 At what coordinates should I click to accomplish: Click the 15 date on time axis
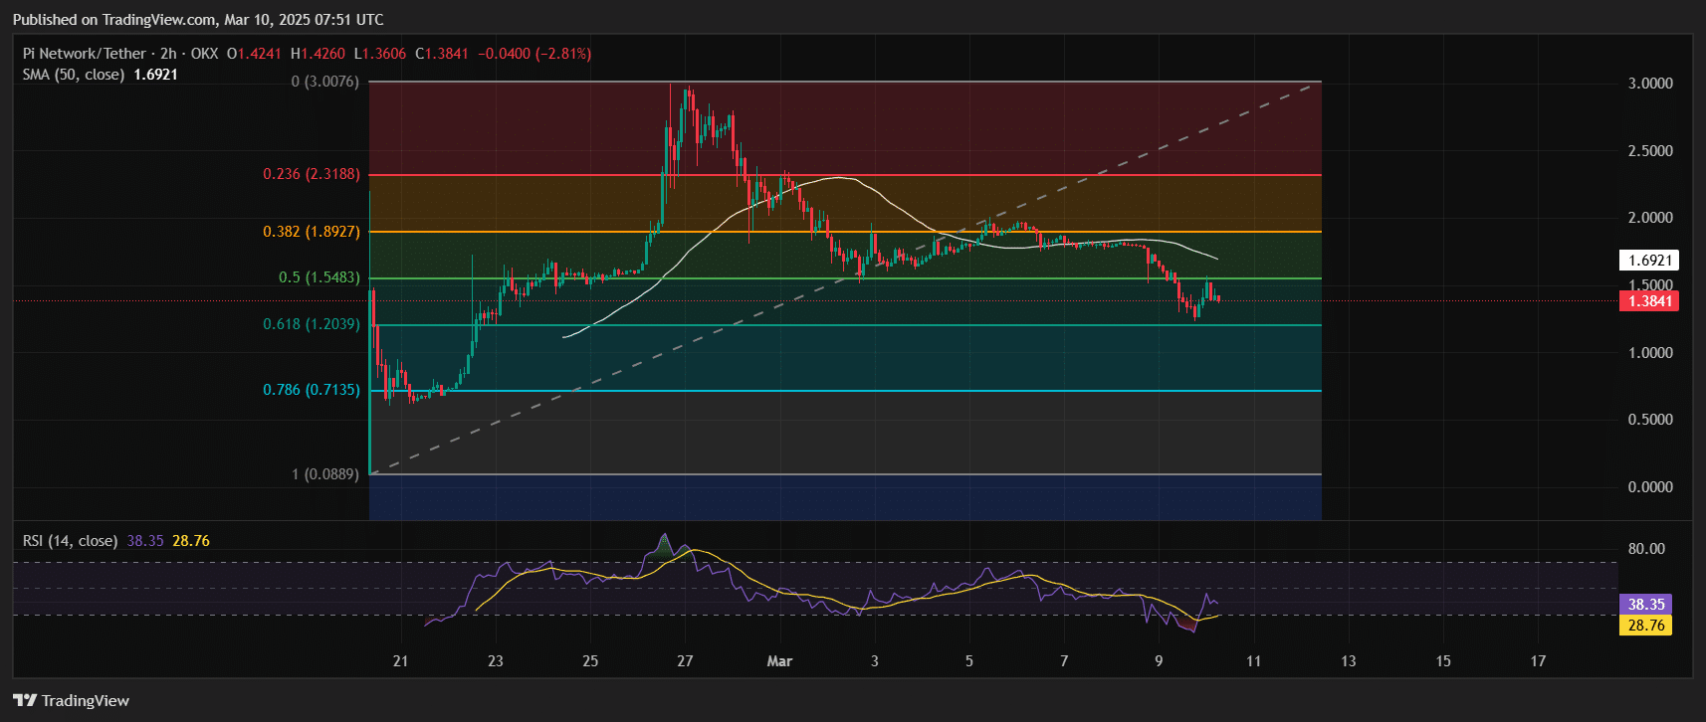[1443, 661]
